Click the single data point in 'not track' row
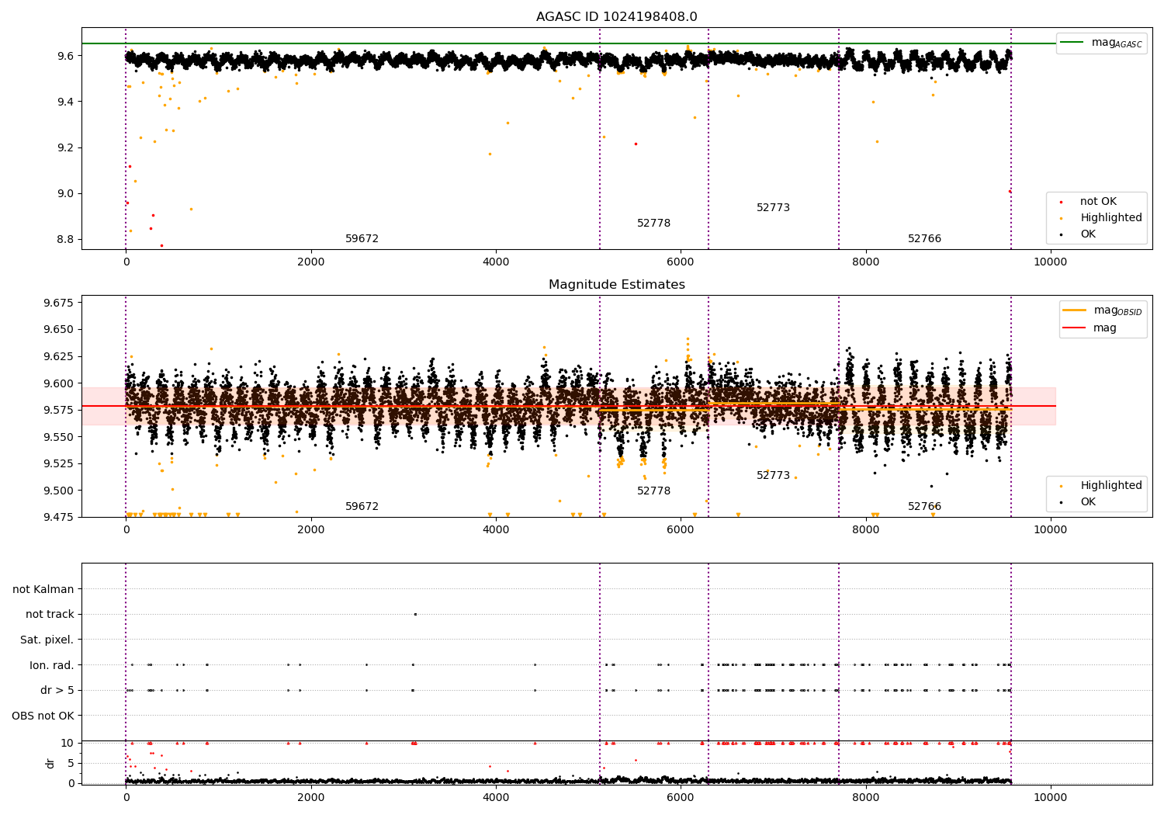The width and height of the screenshot is (1164, 815). click(415, 614)
